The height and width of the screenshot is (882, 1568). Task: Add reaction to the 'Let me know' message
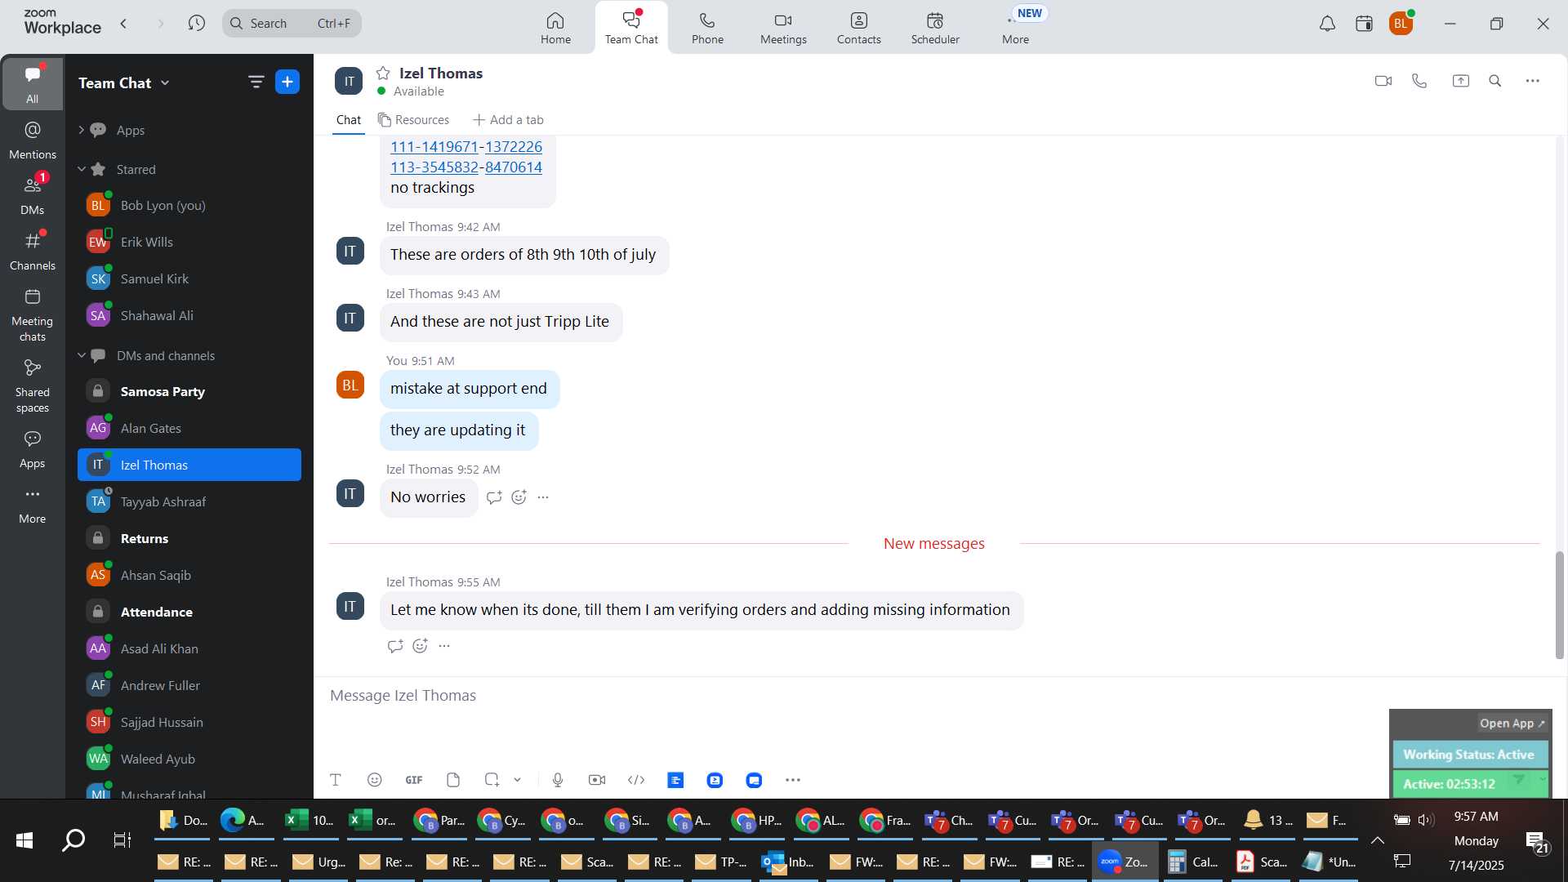pyautogui.click(x=420, y=646)
